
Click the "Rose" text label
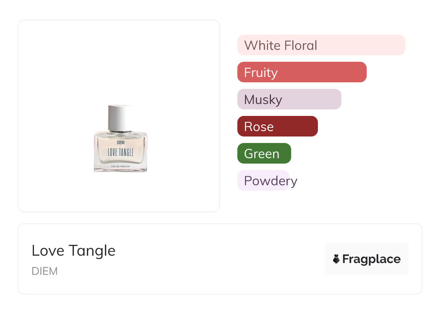coord(259,127)
